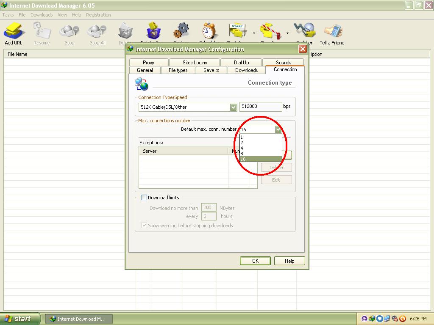This screenshot has height=325, width=434.
Task: Switch to the Sounds tab
Action: [x=284, y=63]
